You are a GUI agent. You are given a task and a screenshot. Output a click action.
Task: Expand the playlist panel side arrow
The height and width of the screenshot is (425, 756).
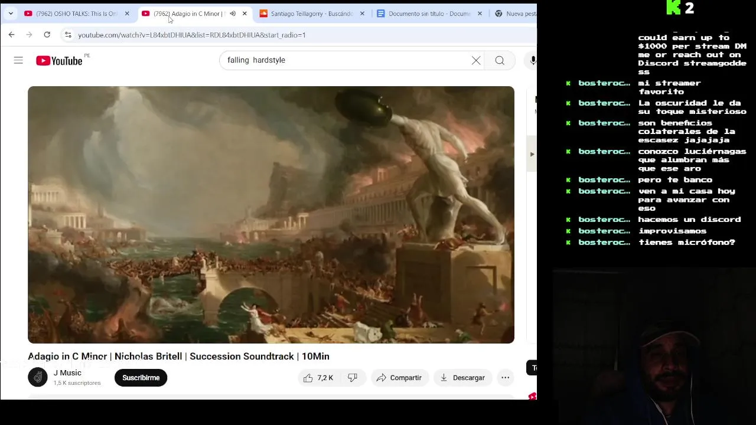[532, 154]
